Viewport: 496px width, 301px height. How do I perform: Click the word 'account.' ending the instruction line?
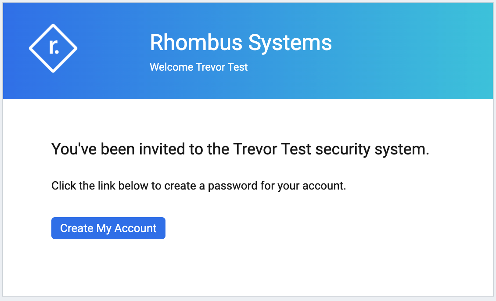324,186
